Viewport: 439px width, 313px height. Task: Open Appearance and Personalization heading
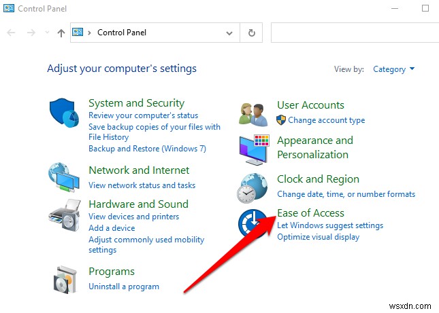tap(315, 147)
